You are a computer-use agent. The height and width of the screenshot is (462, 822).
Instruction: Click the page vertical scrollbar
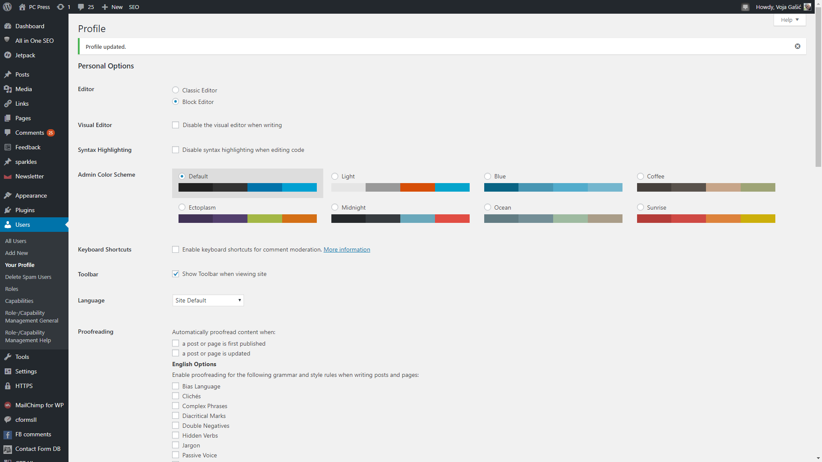tap(818, 86)
